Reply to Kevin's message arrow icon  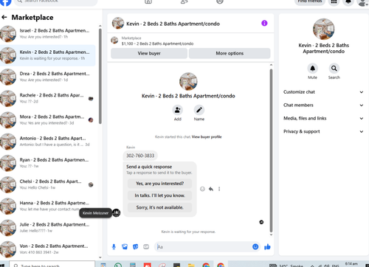211,189
